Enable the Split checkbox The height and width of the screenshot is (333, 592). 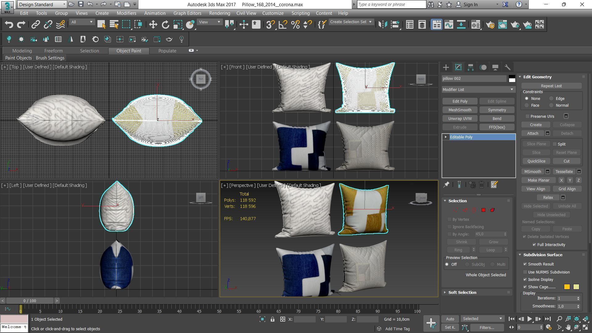(555, 144)
